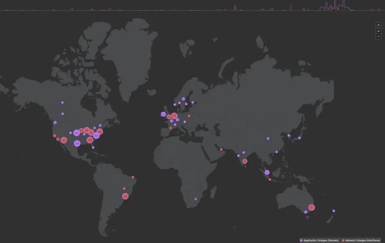Select the red cluster in southern India
This screenshot has height=243, width=385.
[245, 161]
